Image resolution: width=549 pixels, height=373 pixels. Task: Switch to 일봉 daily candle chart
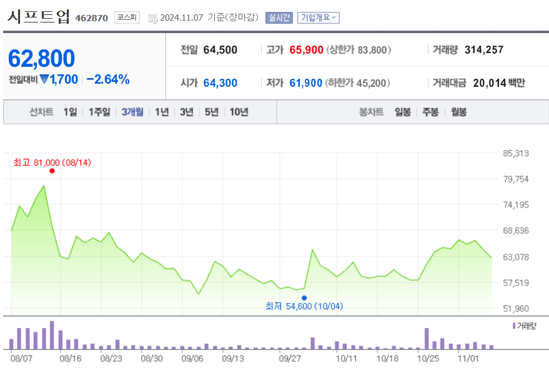click(x=403, y=112)
